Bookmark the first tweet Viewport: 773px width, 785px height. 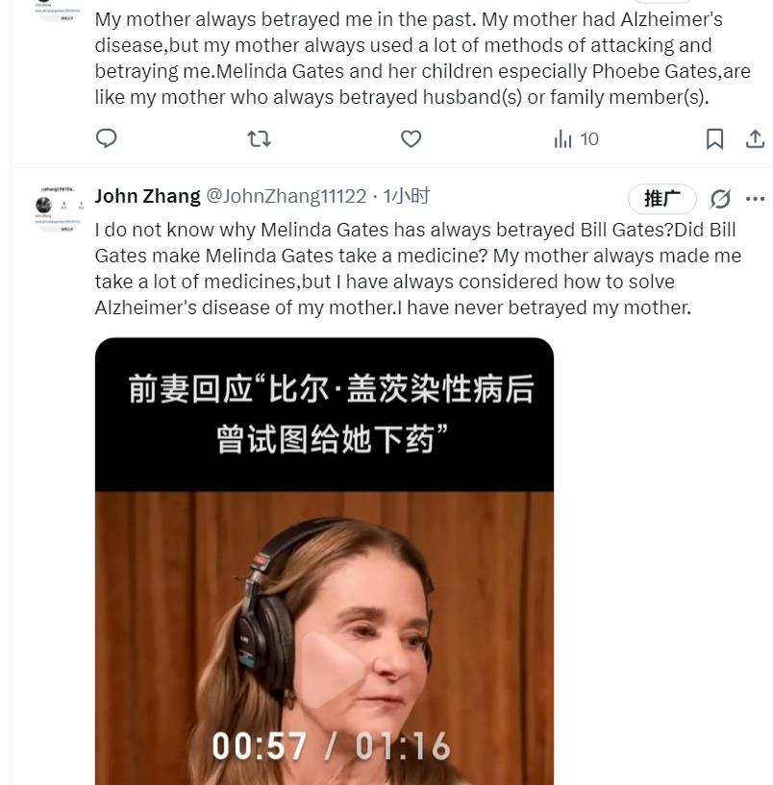click(714, 138)
